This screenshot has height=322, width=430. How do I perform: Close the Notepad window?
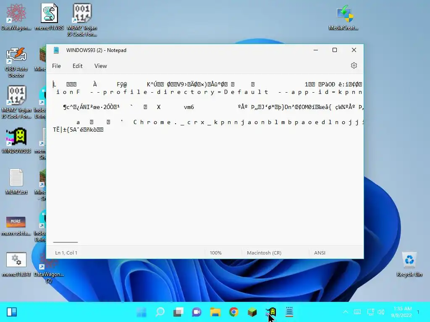(x=354, y=50)
